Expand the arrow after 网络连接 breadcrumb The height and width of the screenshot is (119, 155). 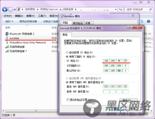tap(76, 10)
